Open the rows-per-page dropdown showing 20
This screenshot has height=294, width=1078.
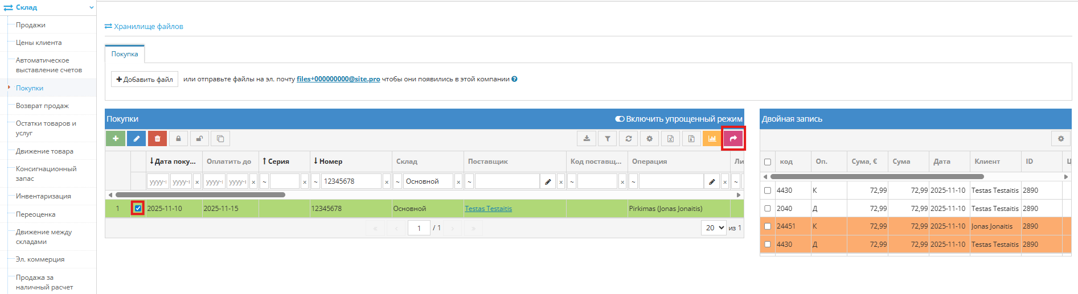714,228
